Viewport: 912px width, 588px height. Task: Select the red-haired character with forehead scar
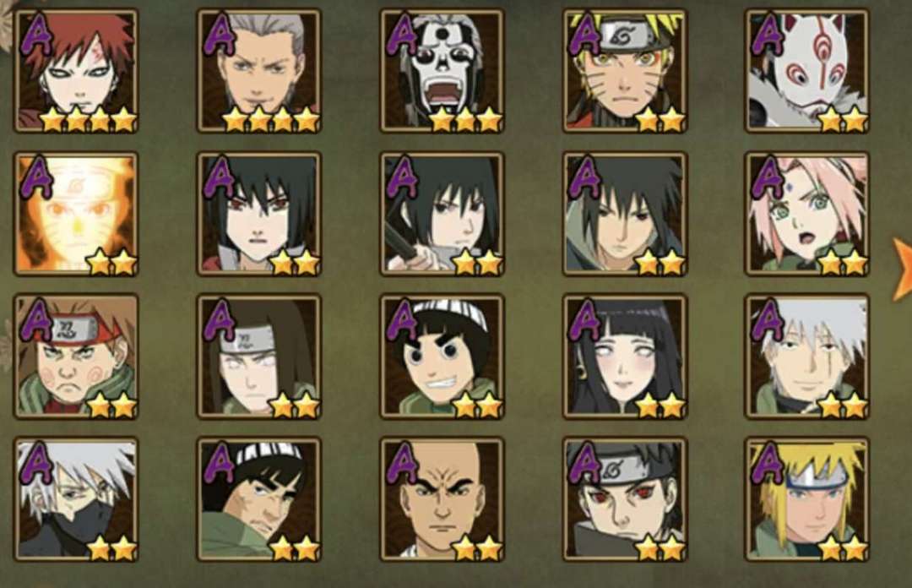point(76,71)
